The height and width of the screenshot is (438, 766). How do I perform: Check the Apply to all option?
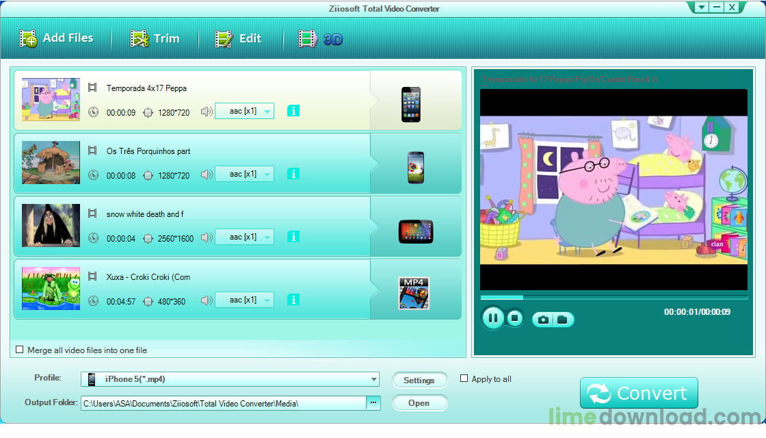464,378
